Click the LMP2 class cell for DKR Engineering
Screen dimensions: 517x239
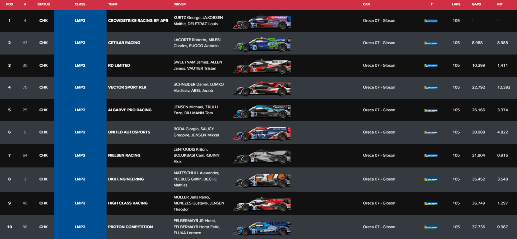click(80, 179)
